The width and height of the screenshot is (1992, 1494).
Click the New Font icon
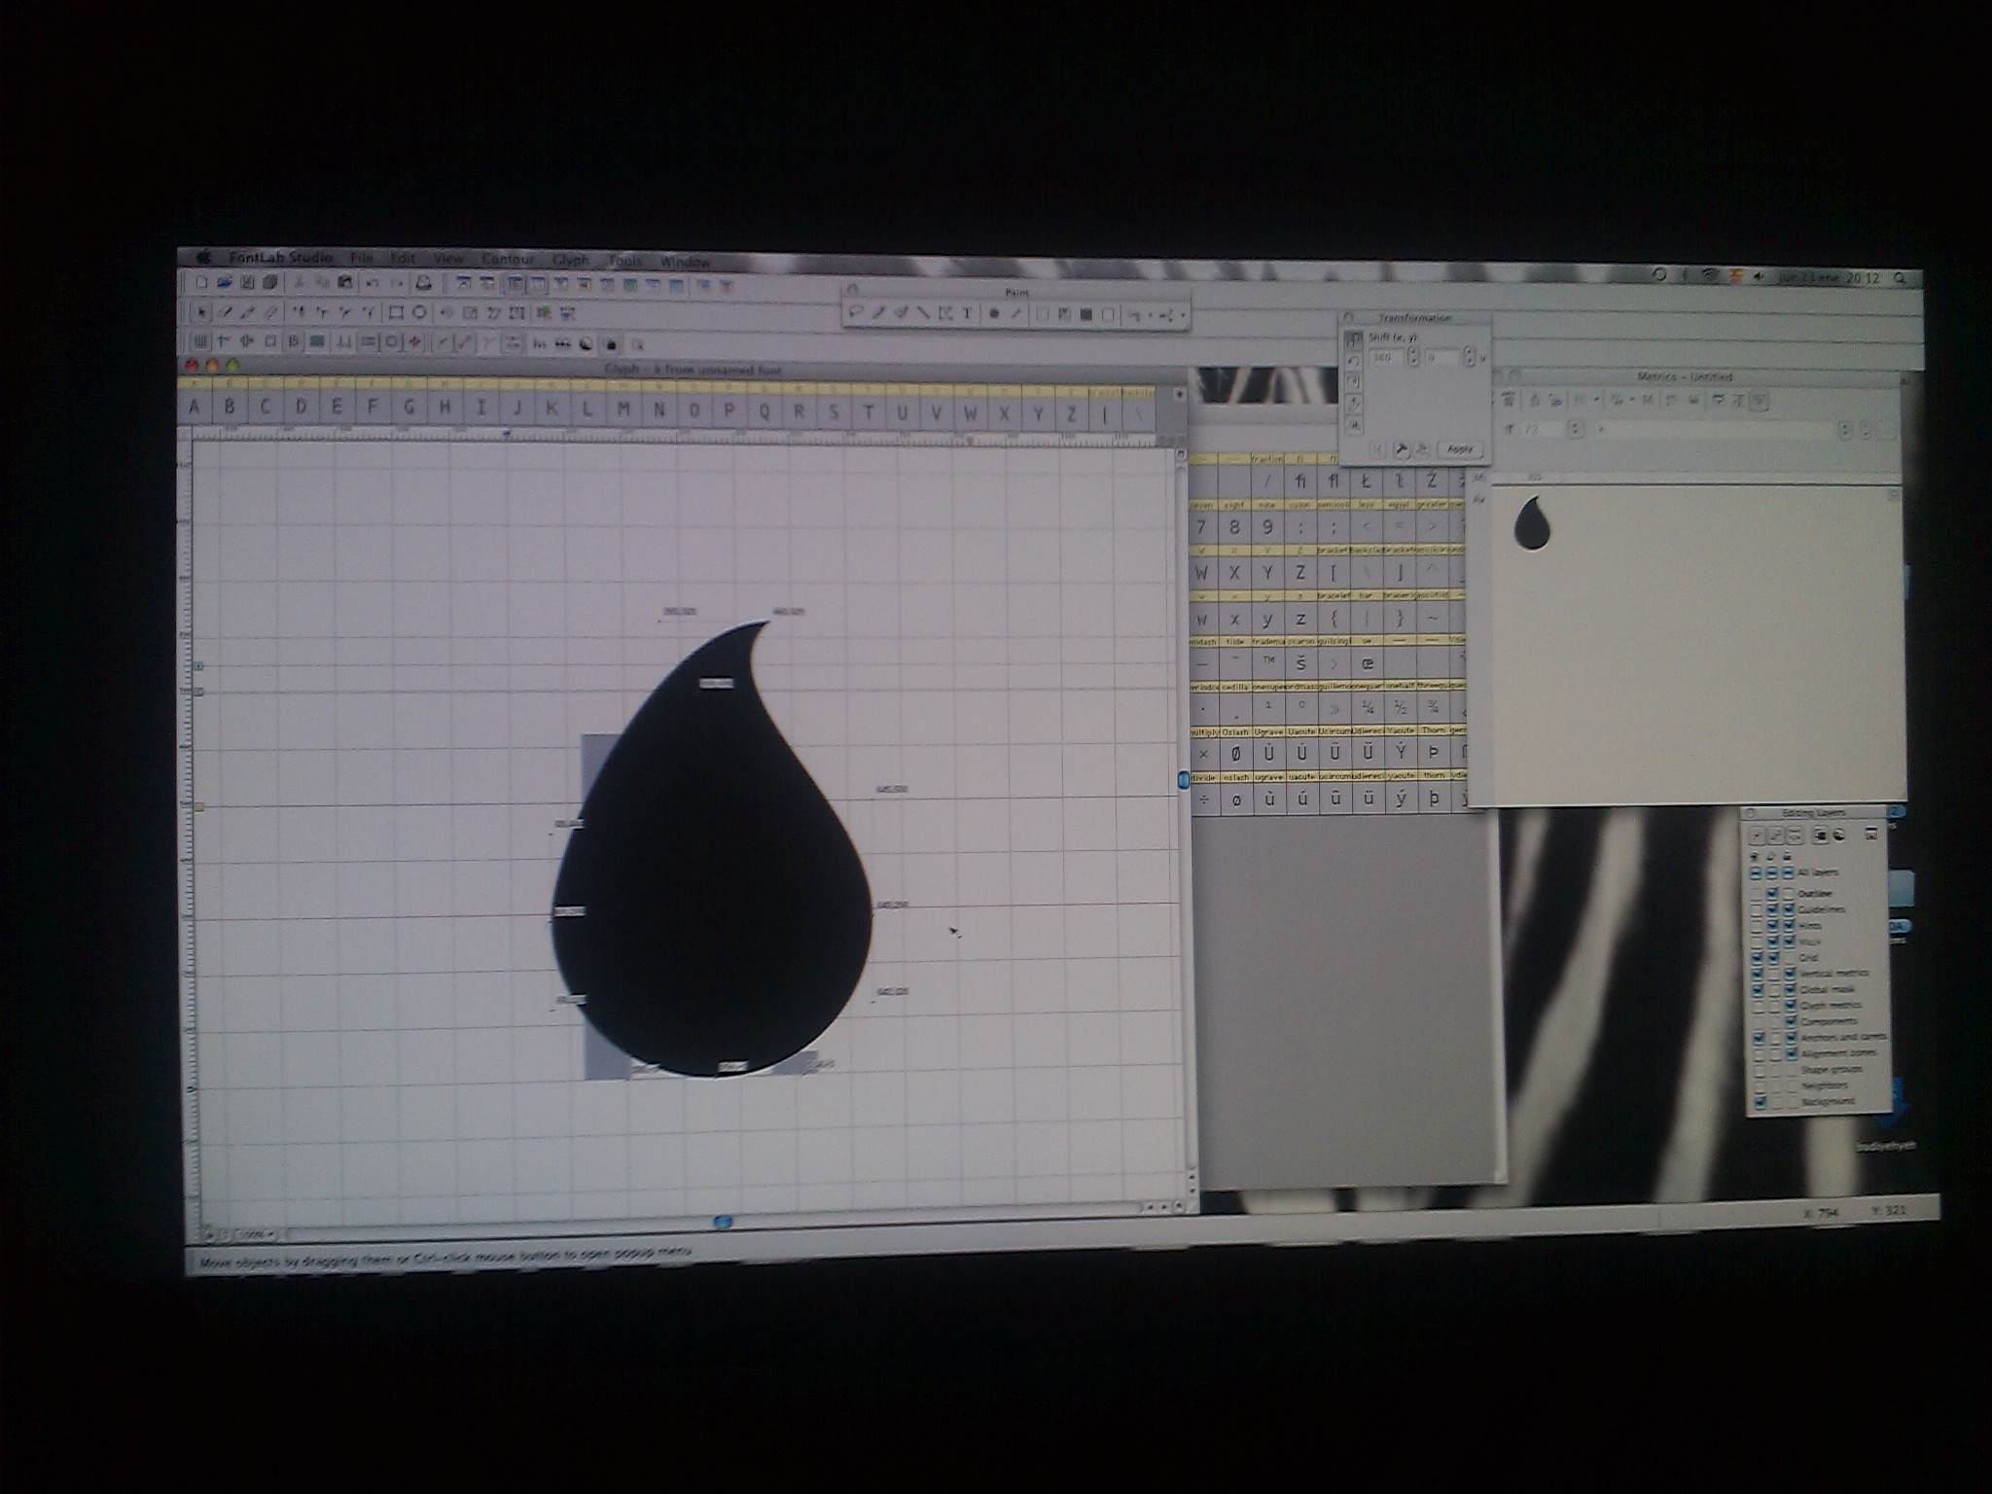pyautogui.click(x=201, y=282)
